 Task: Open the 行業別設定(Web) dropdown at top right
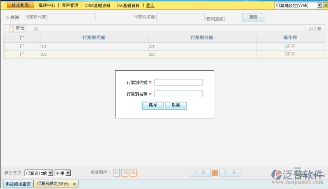319,5
